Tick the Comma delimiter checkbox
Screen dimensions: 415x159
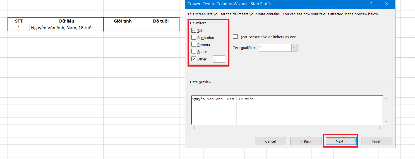[194, 45]
